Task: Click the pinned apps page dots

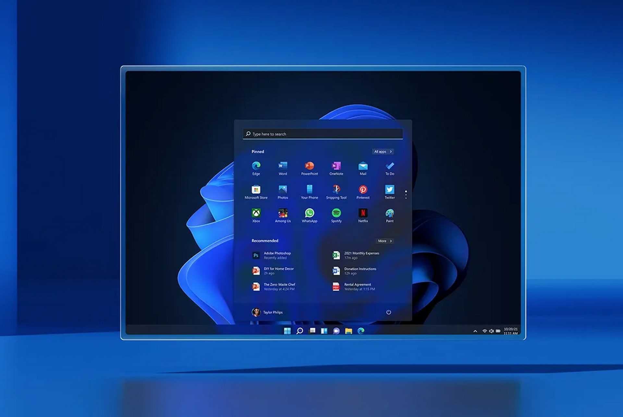Action: (x=406, y=195)
